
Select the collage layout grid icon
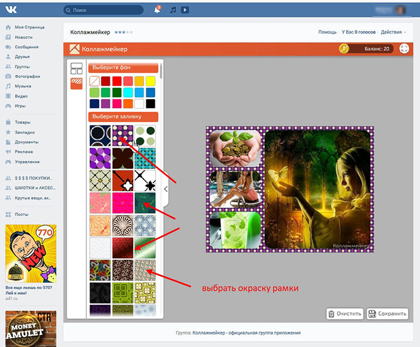(x=76, y=68)
